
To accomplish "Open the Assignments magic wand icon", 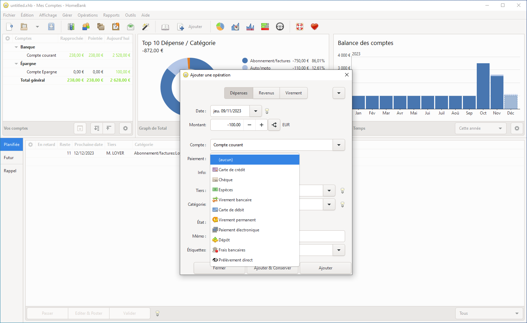I will 146,27.
